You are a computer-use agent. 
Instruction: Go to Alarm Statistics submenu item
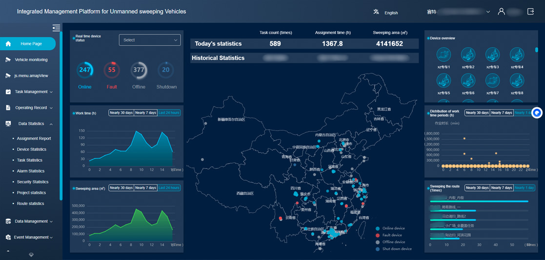[31, 171]
